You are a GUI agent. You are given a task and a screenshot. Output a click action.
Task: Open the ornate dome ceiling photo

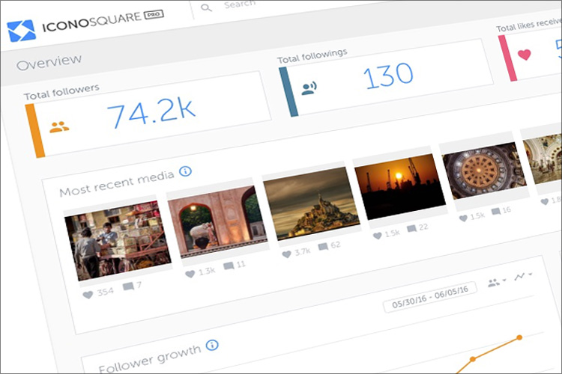[484, 171]
